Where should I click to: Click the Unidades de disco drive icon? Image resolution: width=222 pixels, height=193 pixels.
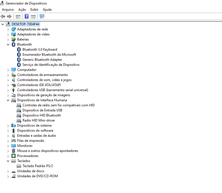click(14, 172)
